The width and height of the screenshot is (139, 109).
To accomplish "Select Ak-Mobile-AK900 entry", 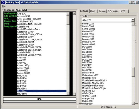I will tap(42, 21).
